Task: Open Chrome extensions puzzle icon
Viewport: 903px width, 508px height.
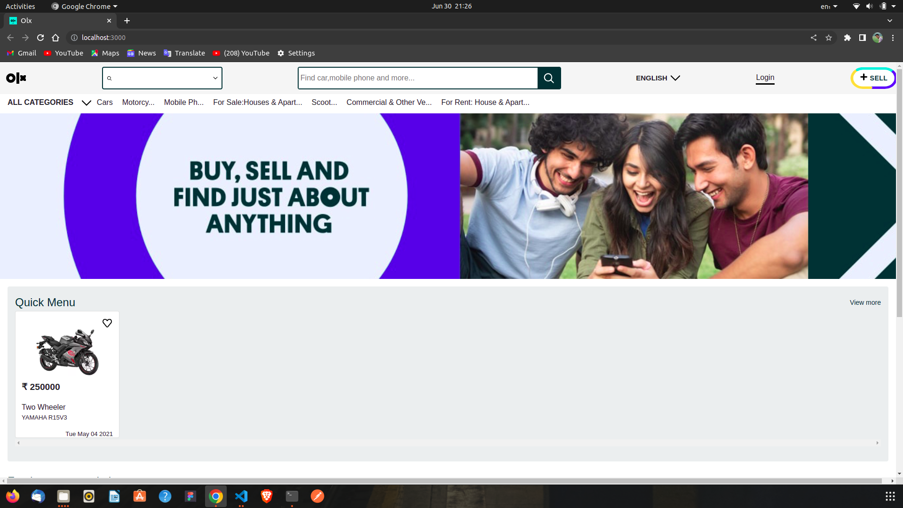Action: (x=847, y=38)
